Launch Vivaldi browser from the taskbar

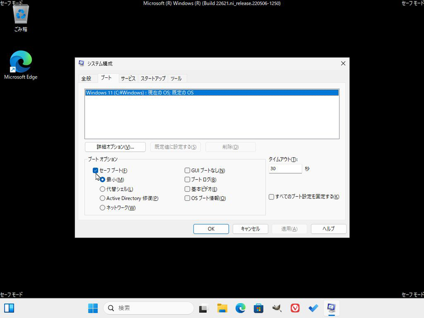[295, 308]
